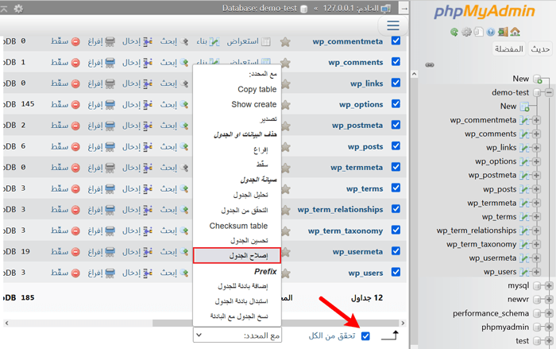This screenshot has width=556, height=349.
Task: Collapse the navigation panel arrow button
Action: 403,8
